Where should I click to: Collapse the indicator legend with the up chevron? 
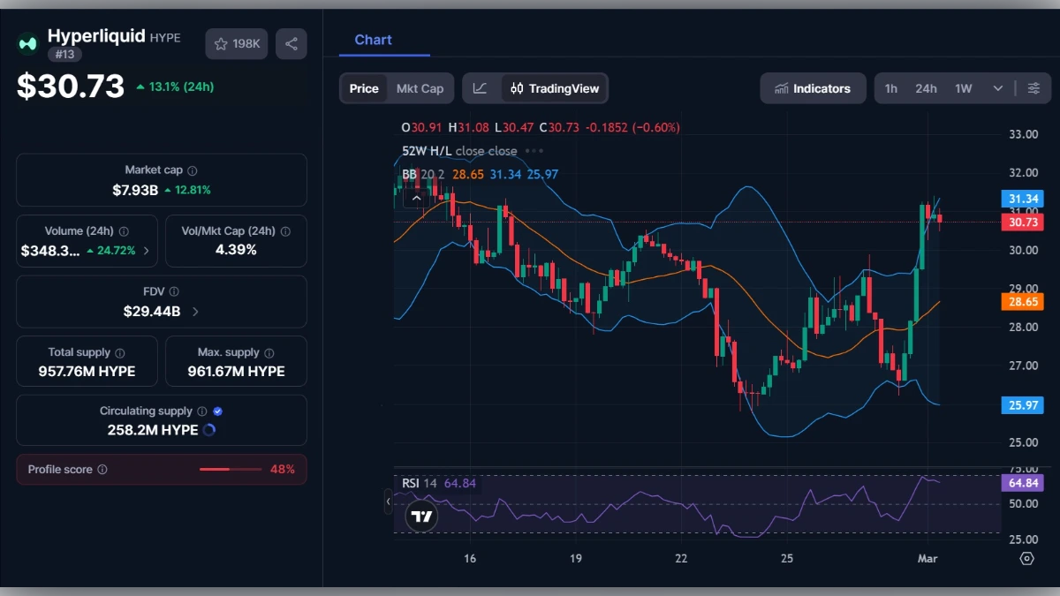[x=416, y=198]
